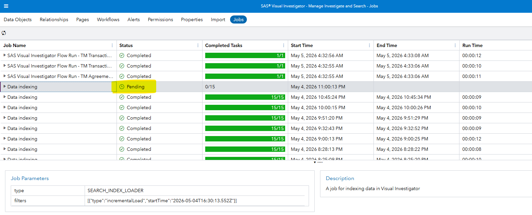This screenshot has width=532, height=215.
Task: Click the Description heading
Action: click(x=340, y=178)
